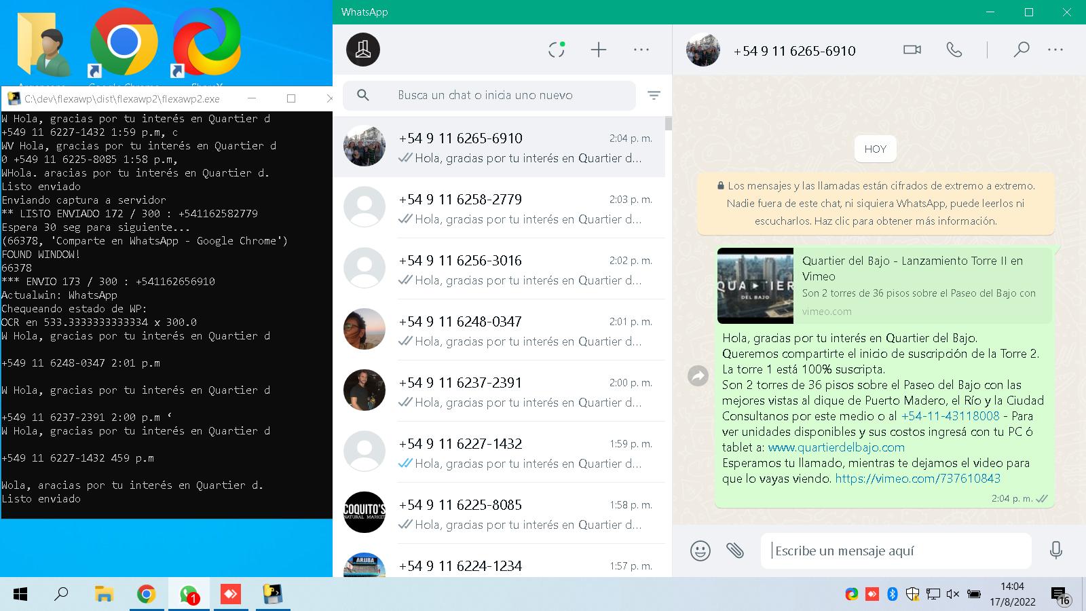Open Bluetooth tray icon

tap(893, 595)
